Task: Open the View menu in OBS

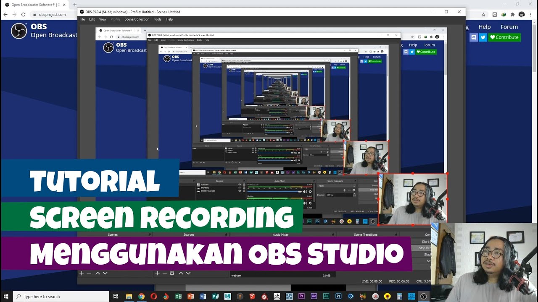Action: (103, 19)
